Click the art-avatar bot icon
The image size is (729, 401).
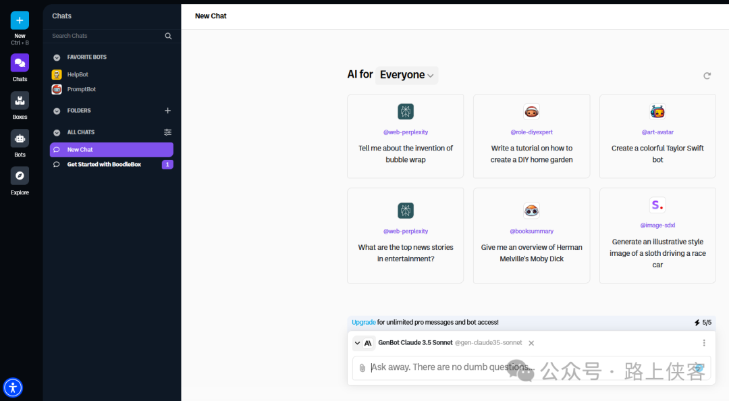[x=657, y=111]
